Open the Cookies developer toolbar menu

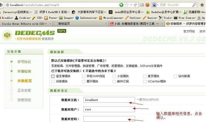click(x=23, y=18)
